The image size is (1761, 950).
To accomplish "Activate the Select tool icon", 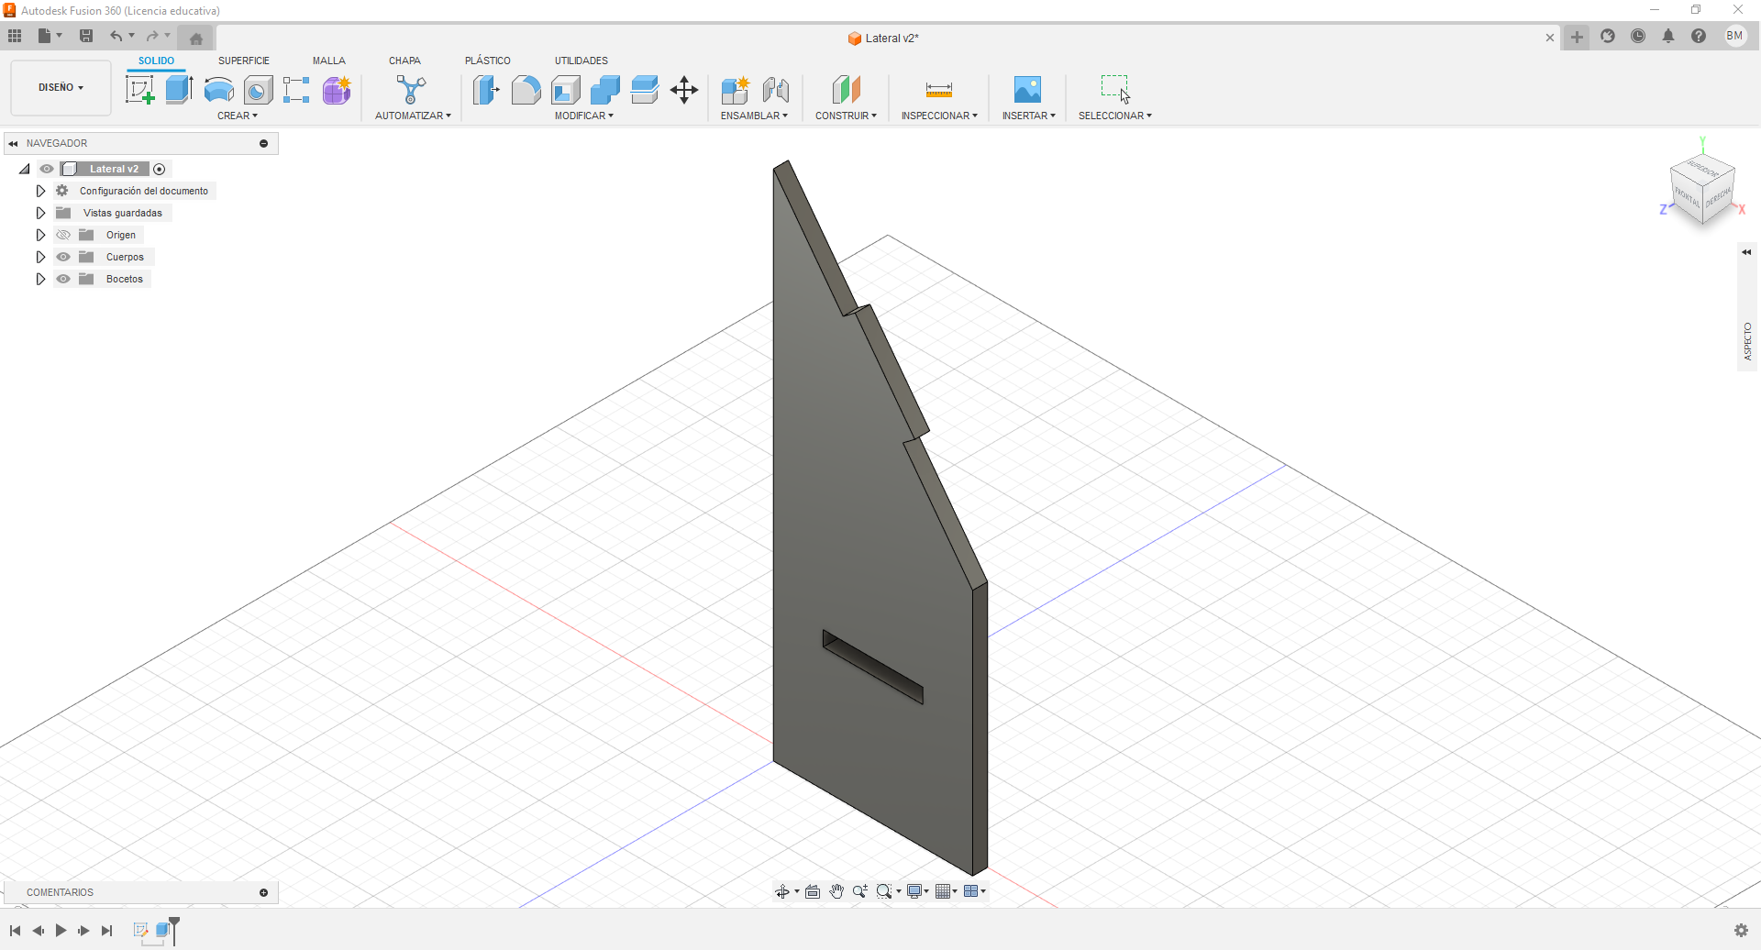I will 1115,89.
